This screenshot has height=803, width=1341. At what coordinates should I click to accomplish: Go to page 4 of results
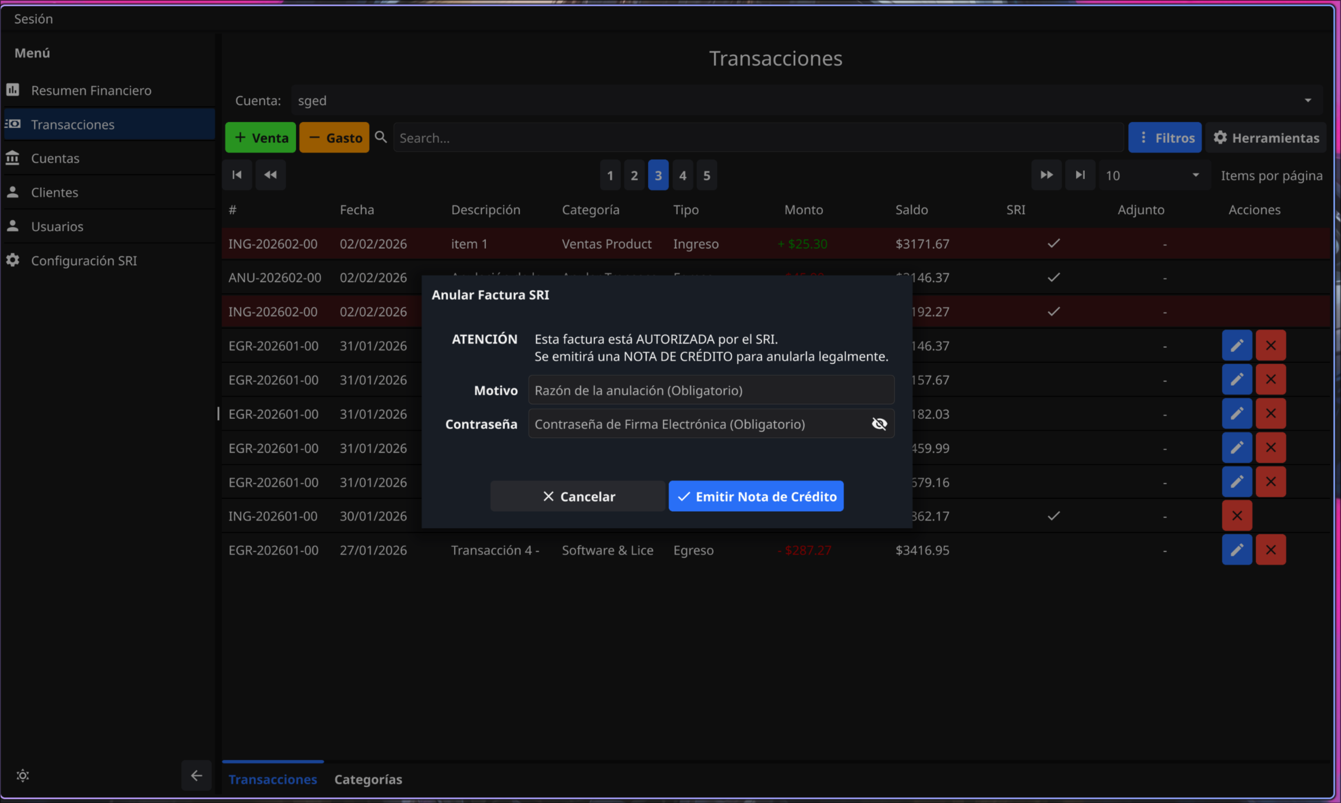pos(683,175)
